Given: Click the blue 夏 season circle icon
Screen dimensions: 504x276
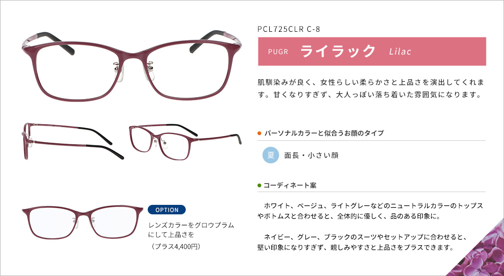Looking at the screenshot, I should [271, 156].
